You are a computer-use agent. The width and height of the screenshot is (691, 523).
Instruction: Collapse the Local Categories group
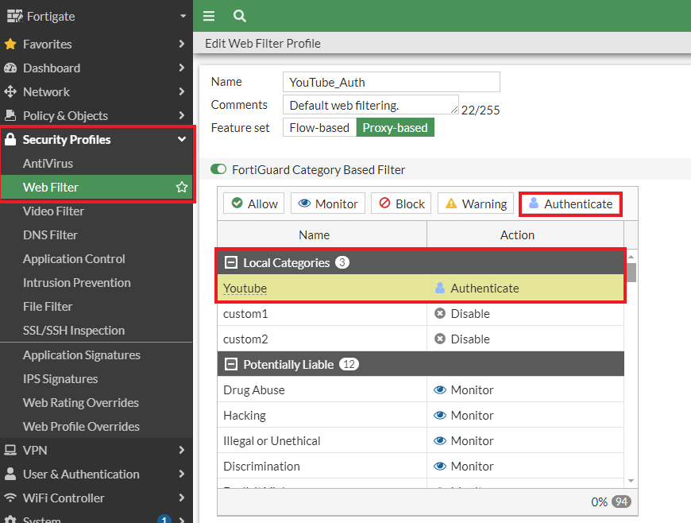231,263
